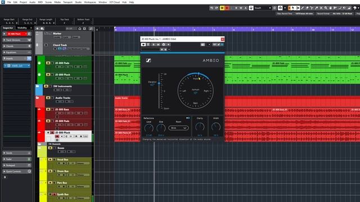Open the Project menu
This screenshot has height=202, width=360.
pyautogui.click(x=23, y=2)
